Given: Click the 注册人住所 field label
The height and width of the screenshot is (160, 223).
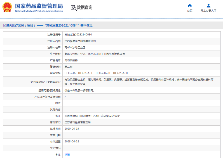Looking at the screenshot, I should tap(54, 47).
